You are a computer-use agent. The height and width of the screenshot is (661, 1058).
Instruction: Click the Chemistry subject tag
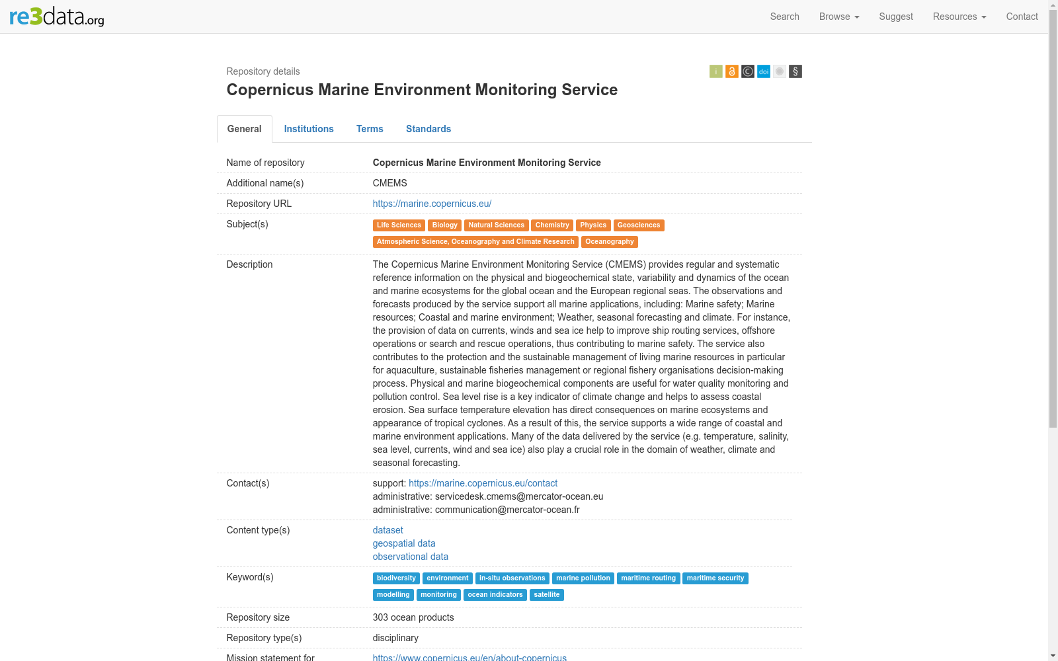(x=552, y=225)
